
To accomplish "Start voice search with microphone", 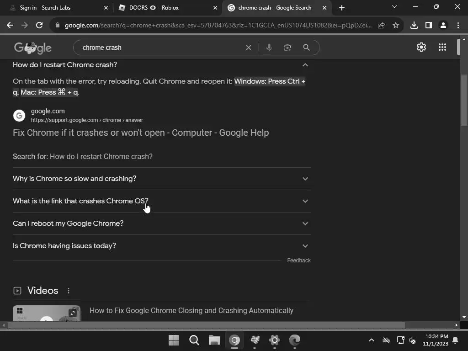I will point(269,48).
